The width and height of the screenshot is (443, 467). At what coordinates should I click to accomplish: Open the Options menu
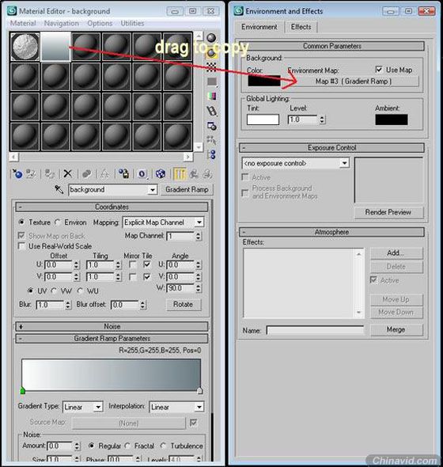[x=100, y=23]
